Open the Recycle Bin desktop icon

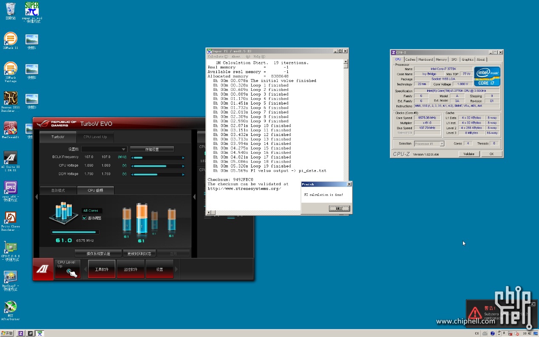tap(11, 11)
